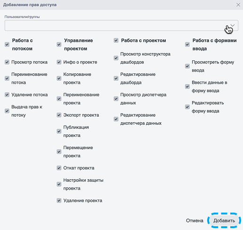Click the Экспорт проекта label text
This screenshot has height=230, width=243.
[81, 115]
